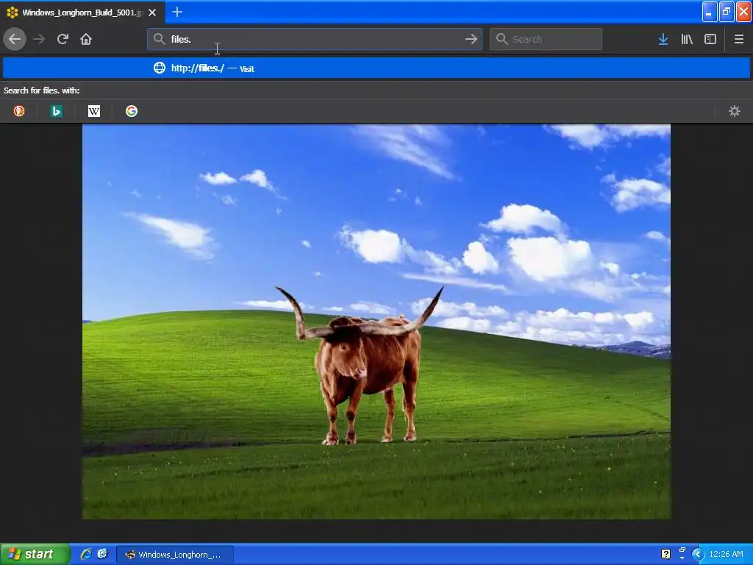Open the Home page
This screenshot has width=753, height=565.
point(86,39)
